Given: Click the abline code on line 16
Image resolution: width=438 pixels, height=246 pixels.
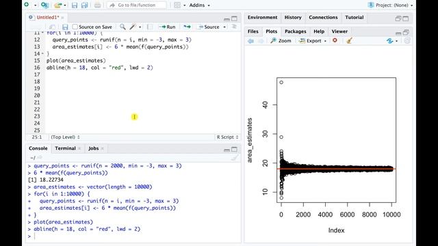Looking at the screenshot, I should tap(100, 68).
